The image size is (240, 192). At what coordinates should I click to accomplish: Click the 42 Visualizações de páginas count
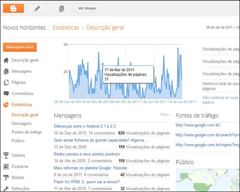pos(145,175)
